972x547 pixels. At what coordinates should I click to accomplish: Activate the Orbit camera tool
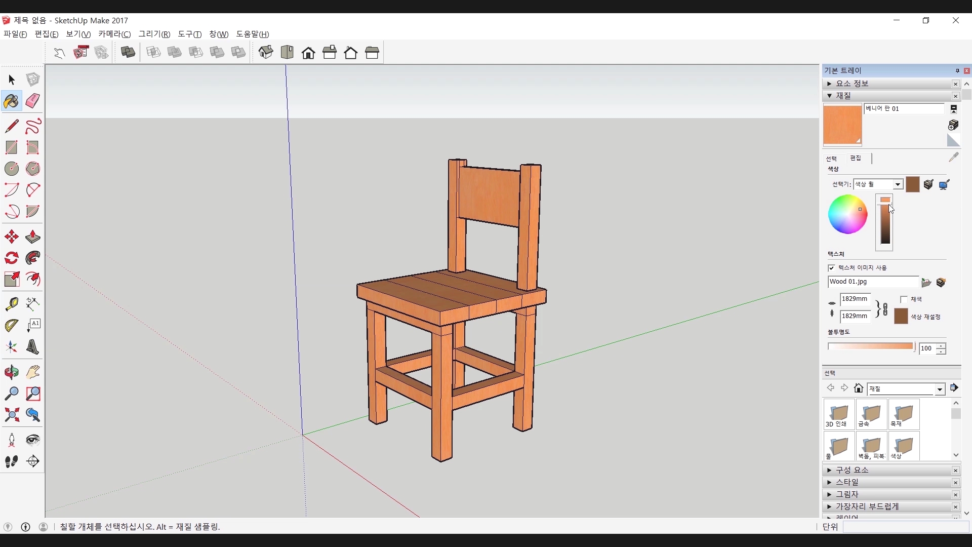11,372
